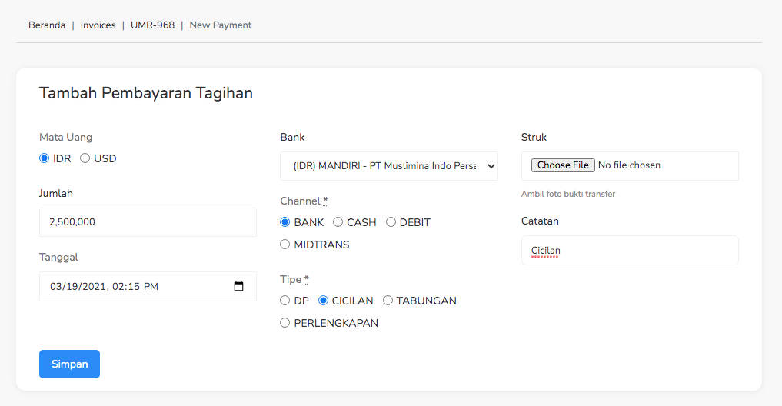Open the calendar picker in Tanggal field

(238, 286)
